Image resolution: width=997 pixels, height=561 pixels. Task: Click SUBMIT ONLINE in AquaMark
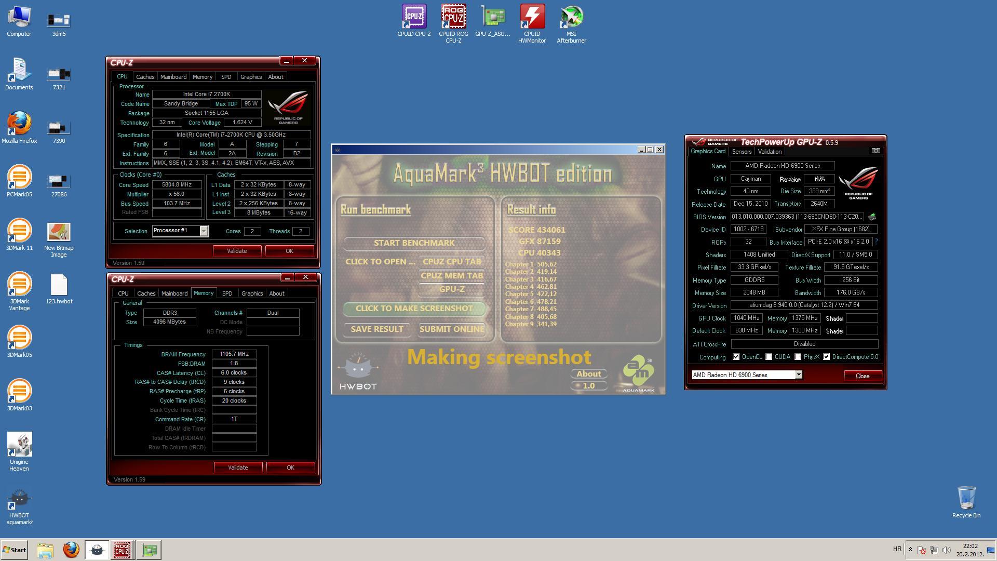(x=452, y=329)
